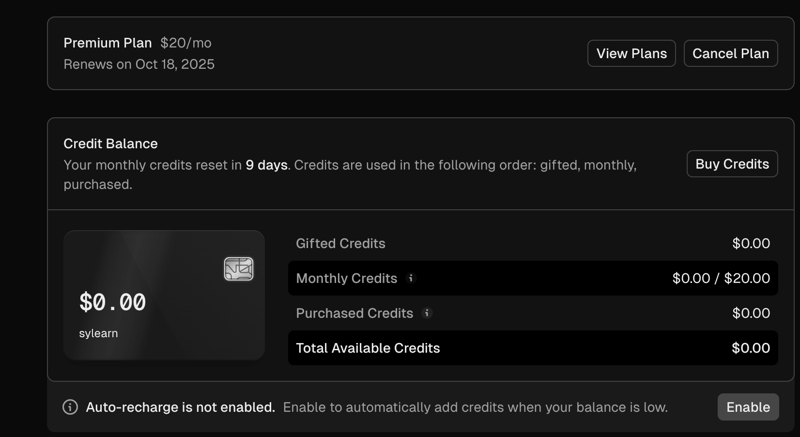Click the $0.00 balance on the card
Viewport: 800px width, 437px height.
(112, 302)
